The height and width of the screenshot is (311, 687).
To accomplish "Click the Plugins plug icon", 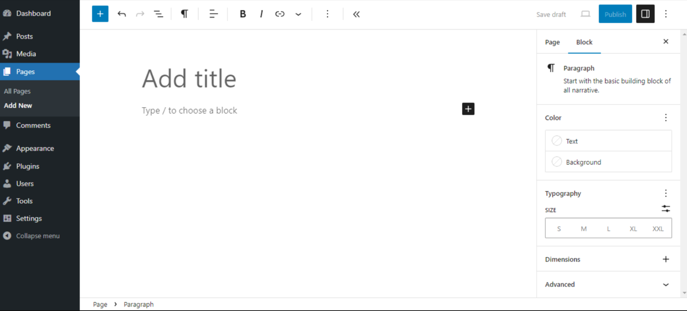I will click(x=7, y=166).
